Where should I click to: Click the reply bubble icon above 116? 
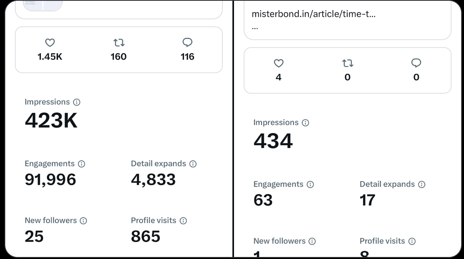(188, 43)
